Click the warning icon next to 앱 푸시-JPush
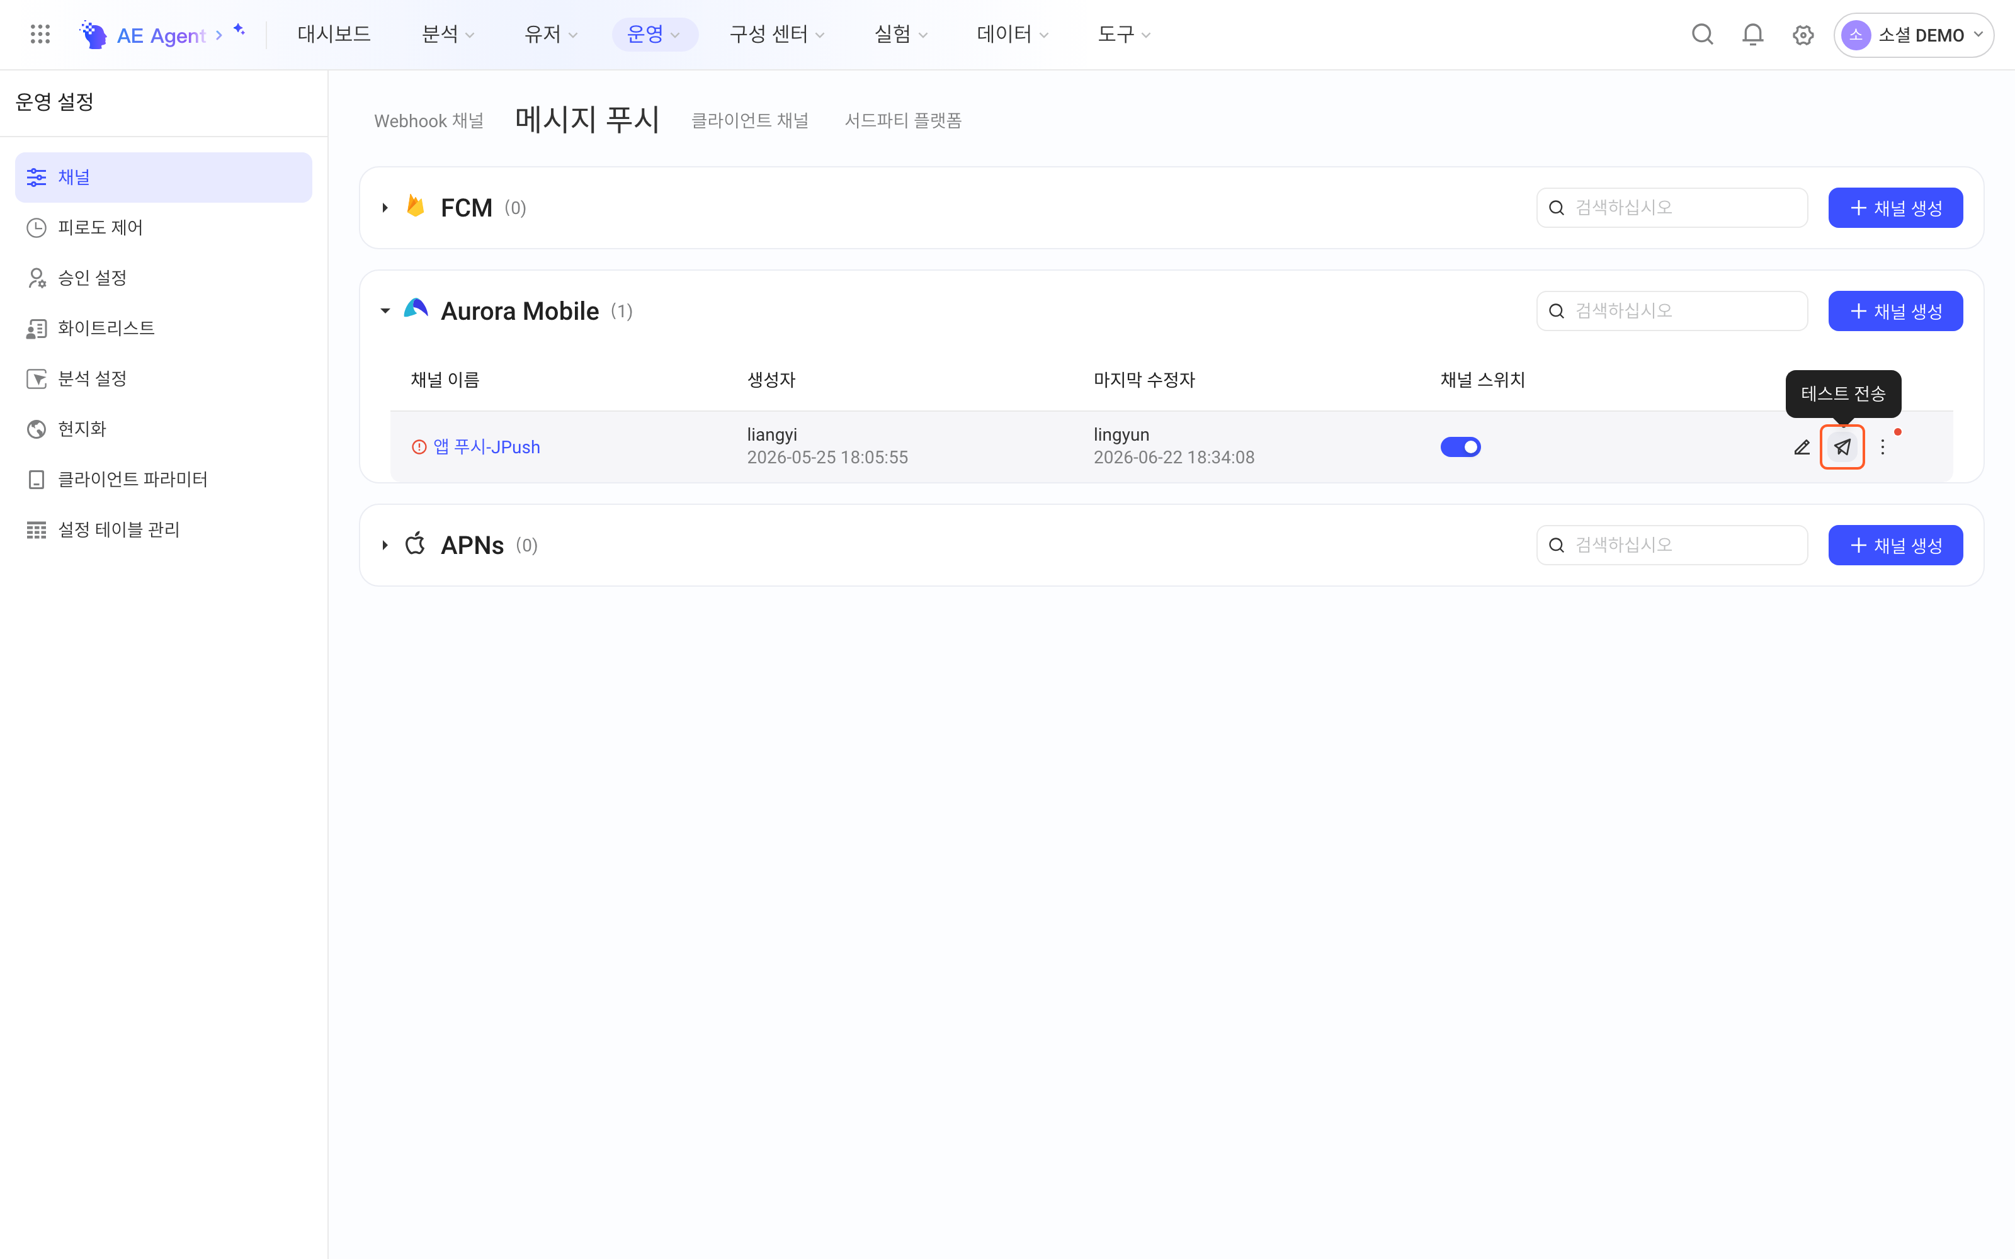This screenshot has width=2015, height=1259. pyautogui.click(x=419, y=447)
